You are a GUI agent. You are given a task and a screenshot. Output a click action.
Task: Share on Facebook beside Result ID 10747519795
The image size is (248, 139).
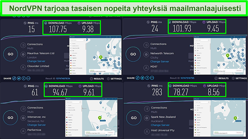coord(147,78)
